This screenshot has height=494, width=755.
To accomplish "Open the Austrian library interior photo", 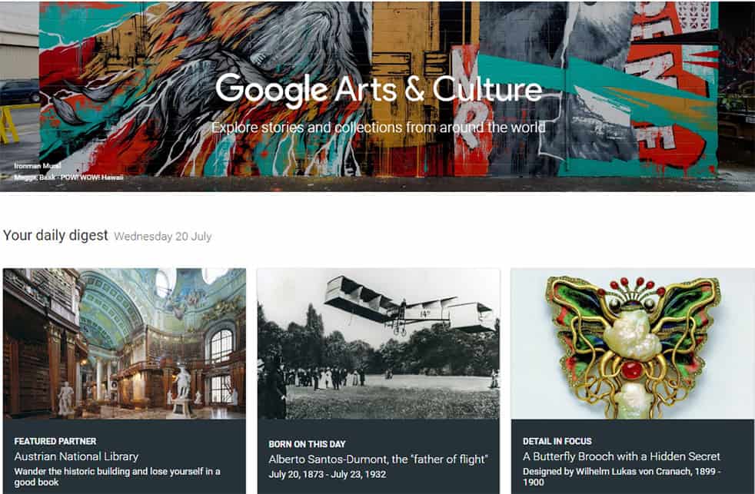I will 125,343.
